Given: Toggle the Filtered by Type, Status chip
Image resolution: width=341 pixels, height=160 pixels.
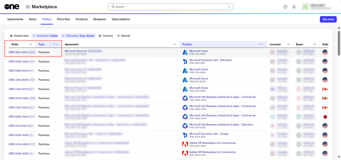Looking at the screenshot, I should point(78,36).
